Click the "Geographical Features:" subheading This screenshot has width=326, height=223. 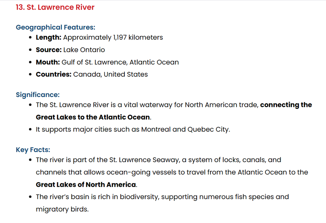tap(55, 27)
